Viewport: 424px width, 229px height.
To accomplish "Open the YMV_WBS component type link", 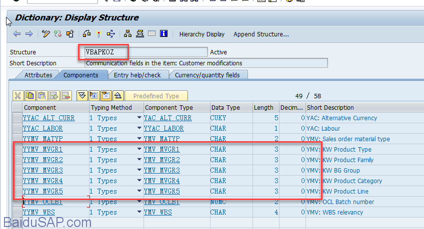I will [157, 212].
